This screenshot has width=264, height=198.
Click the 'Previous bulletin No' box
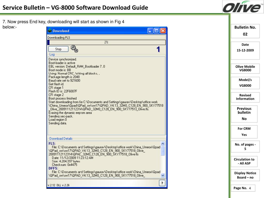(244, 114)
